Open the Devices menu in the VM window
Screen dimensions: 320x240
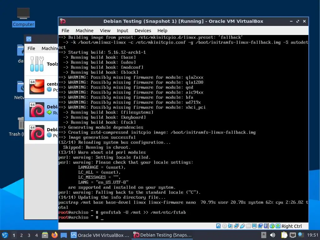point(143,31)
